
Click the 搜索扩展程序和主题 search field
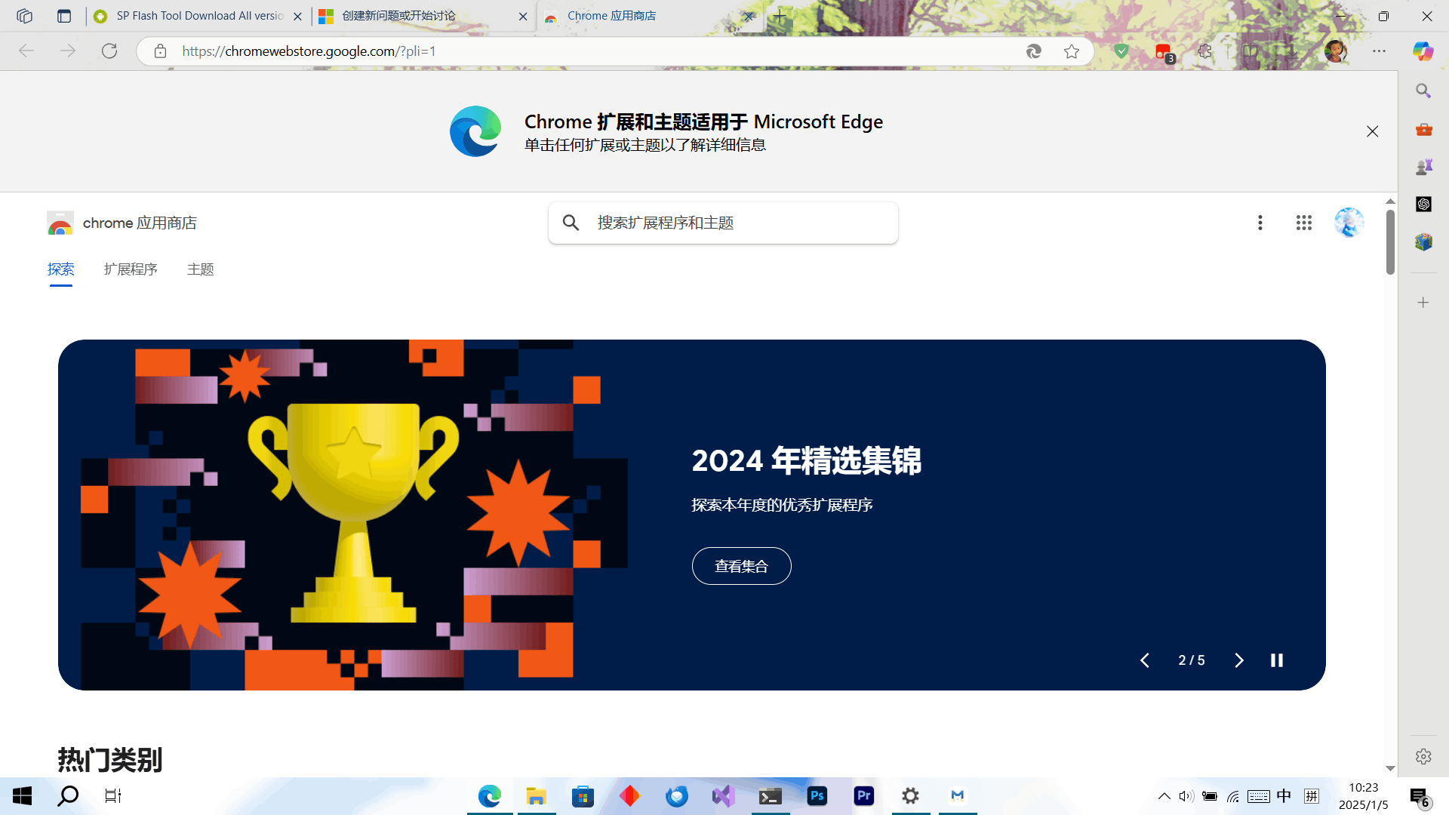pos(722,223)
